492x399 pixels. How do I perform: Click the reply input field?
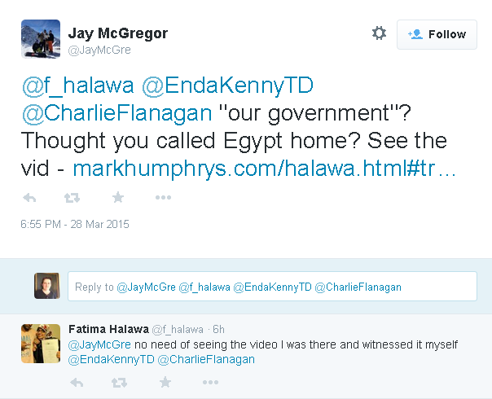[272, 287]
